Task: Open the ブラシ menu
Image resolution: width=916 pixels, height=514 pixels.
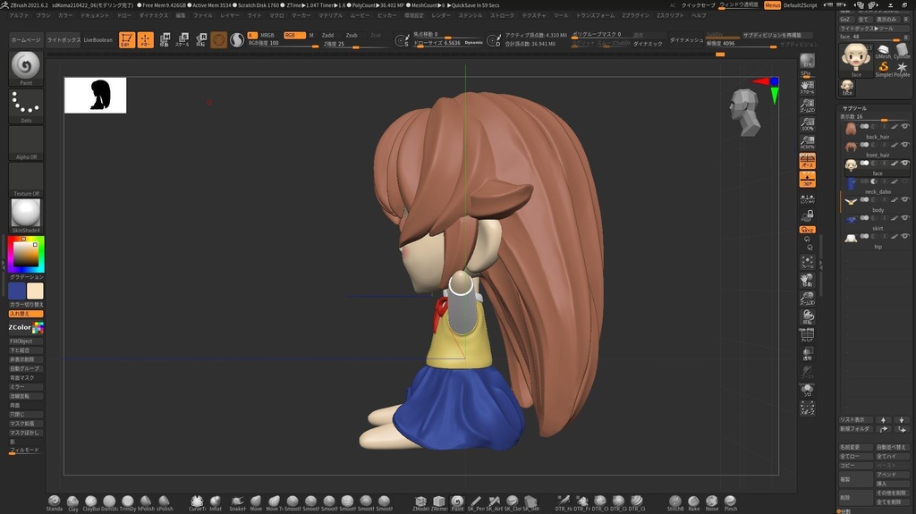Action: coord(43,15)
